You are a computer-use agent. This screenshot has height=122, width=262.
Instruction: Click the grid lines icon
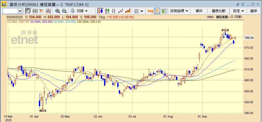point(137,11)
